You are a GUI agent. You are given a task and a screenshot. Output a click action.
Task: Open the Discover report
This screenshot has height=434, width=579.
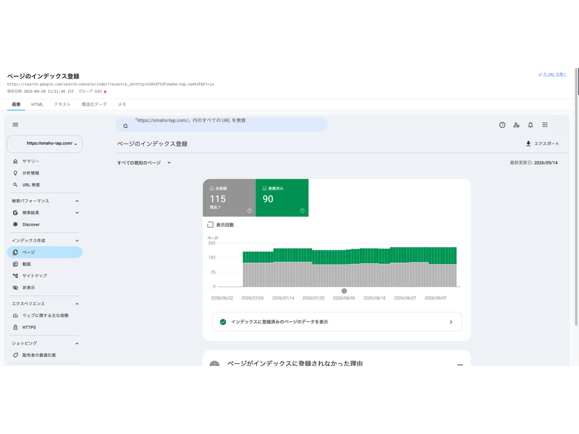(x=45, y=225)
